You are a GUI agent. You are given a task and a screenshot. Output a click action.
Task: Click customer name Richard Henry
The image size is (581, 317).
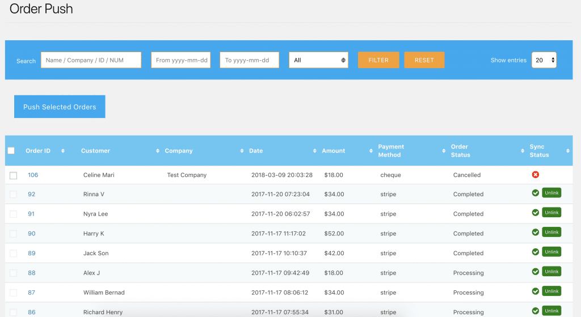[x=103, y=312]
